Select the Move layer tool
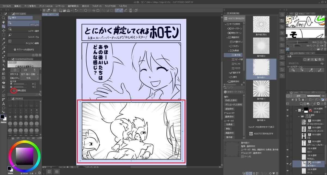The width and height of the screenshot is (327, 175). pos(3,30)
